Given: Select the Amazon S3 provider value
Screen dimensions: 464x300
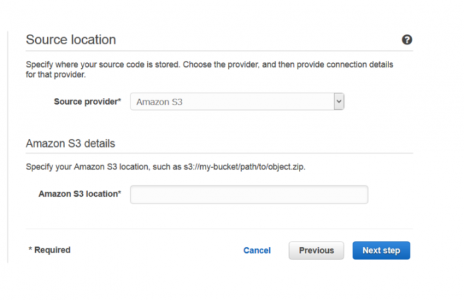Looking at the screenshot, I should (159, 102).
